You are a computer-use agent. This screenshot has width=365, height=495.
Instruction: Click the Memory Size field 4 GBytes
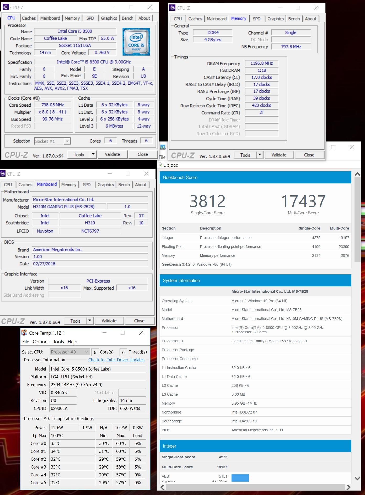(x=213, y=40)
